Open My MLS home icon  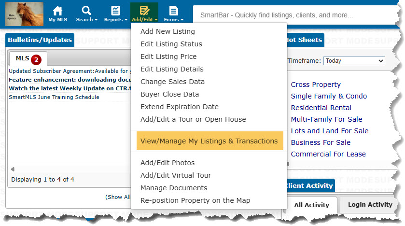point(57,14)
